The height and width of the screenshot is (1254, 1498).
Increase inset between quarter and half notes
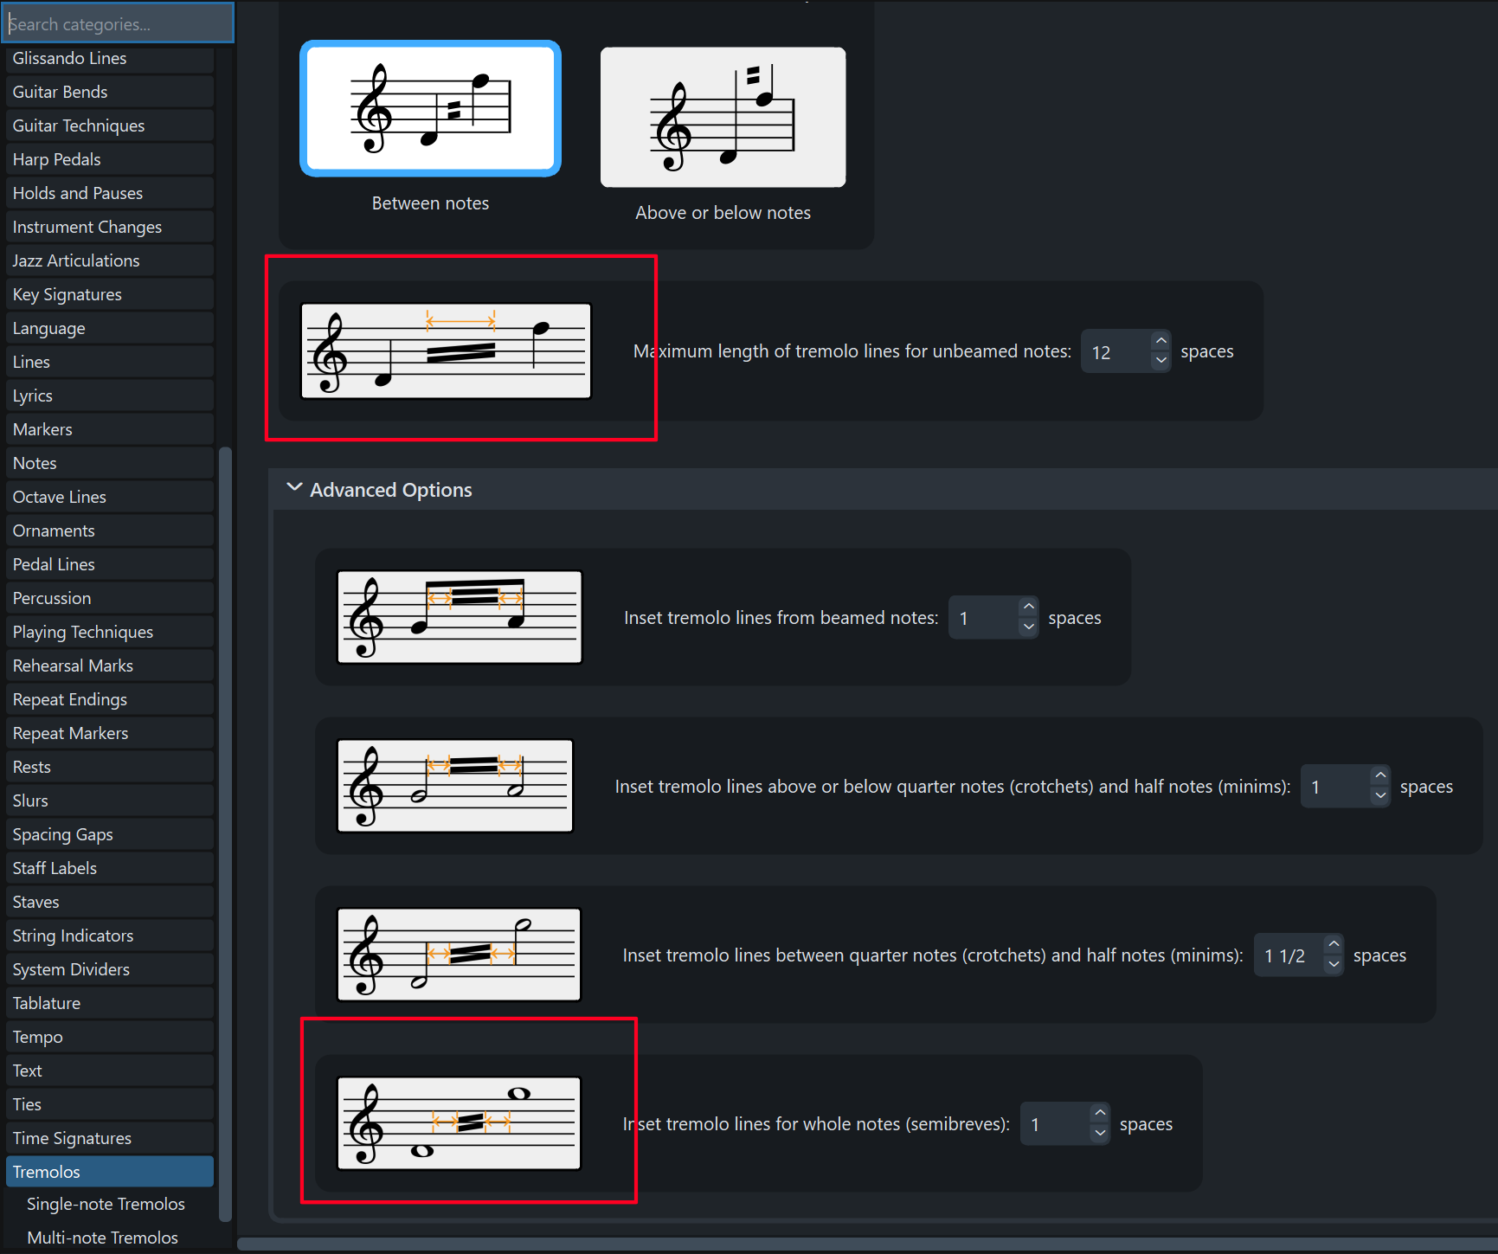(1334, 945)
